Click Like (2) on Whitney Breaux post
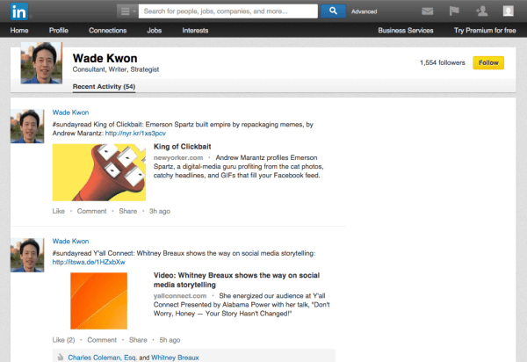This screenshot has height=362, width=527. click(63, 340)
